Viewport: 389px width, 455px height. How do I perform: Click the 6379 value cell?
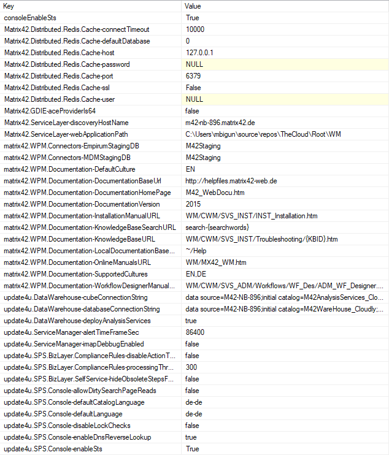point(285,76)
